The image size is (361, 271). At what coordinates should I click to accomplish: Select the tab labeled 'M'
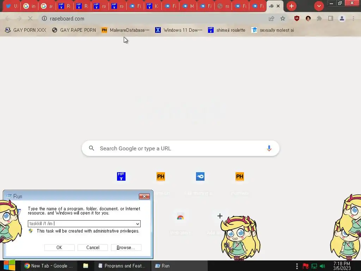click(188, 6)
